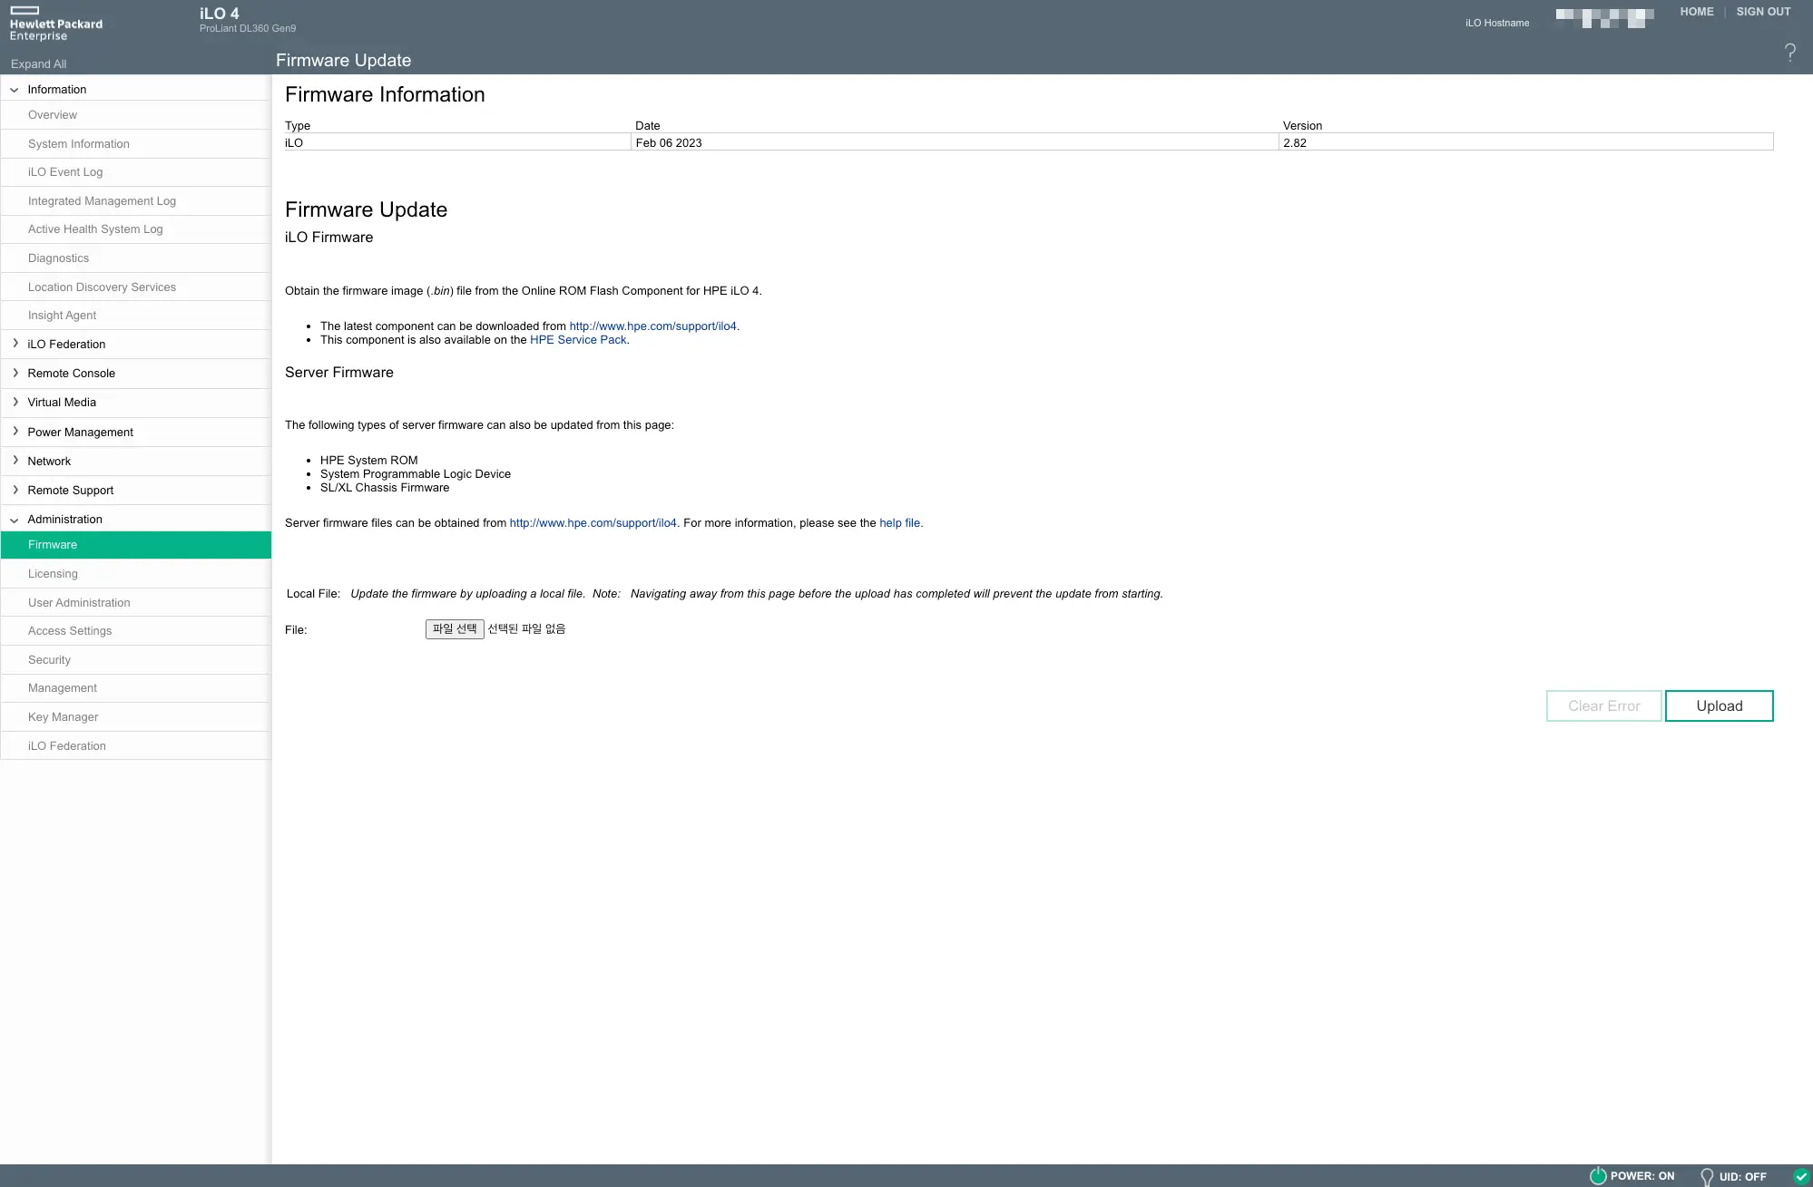This screenshot has height=1187, width=1813.
Task: Open System Information
Action: tap(78, 144)
